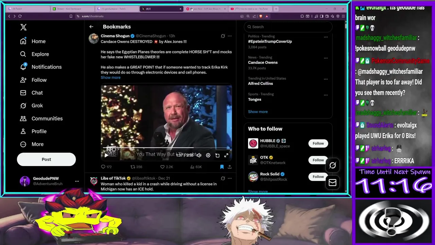Click Grok icon on Libs of TikTok post

pyautogui.click(x=223, y=178)
